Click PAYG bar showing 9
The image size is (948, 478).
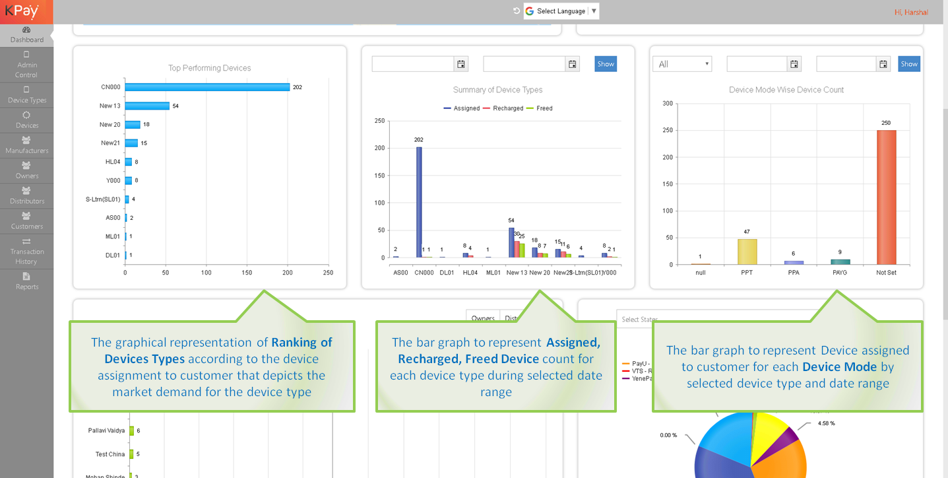click(x=840, y=262)
